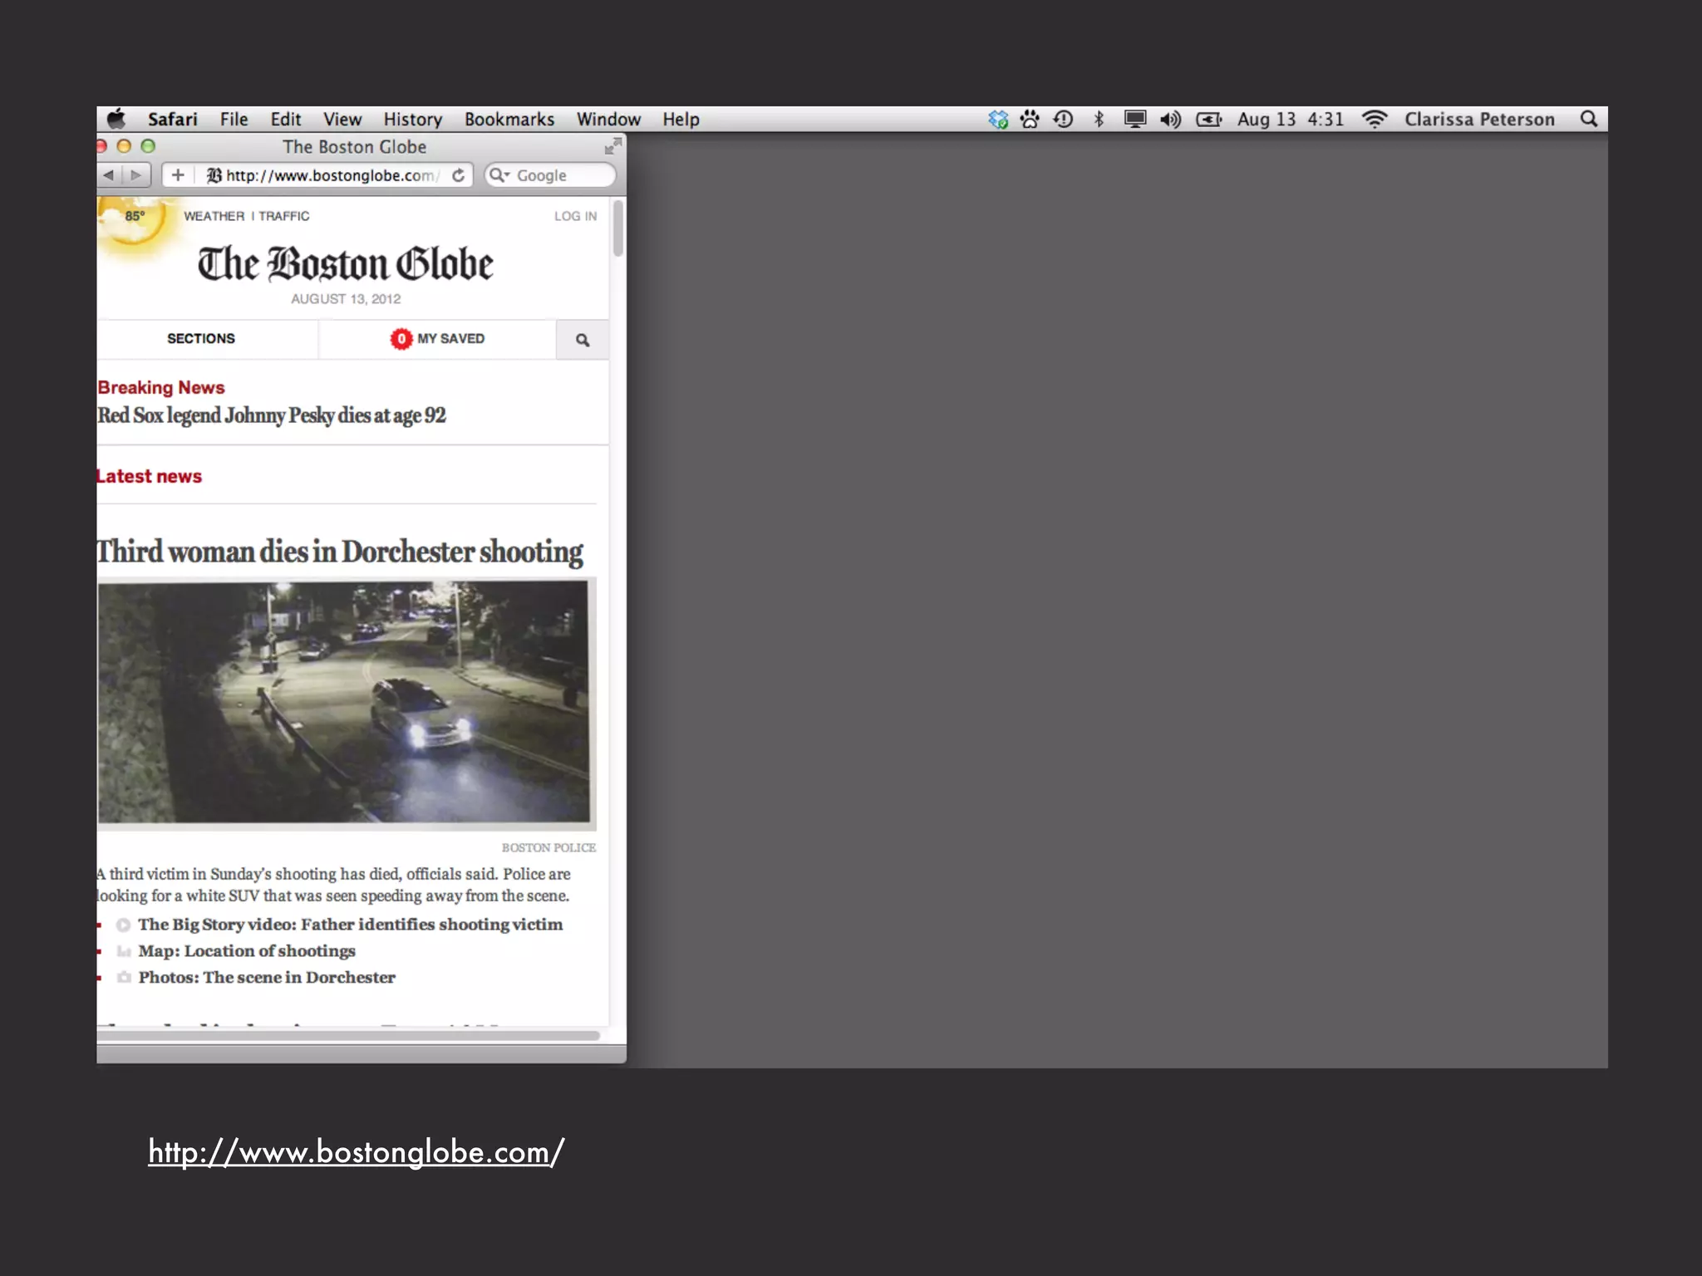Click The Boston Globe masthead logo
The width and height of the screenshot is (1702, 1276).
pyautogui.click(x=346, y=264)
